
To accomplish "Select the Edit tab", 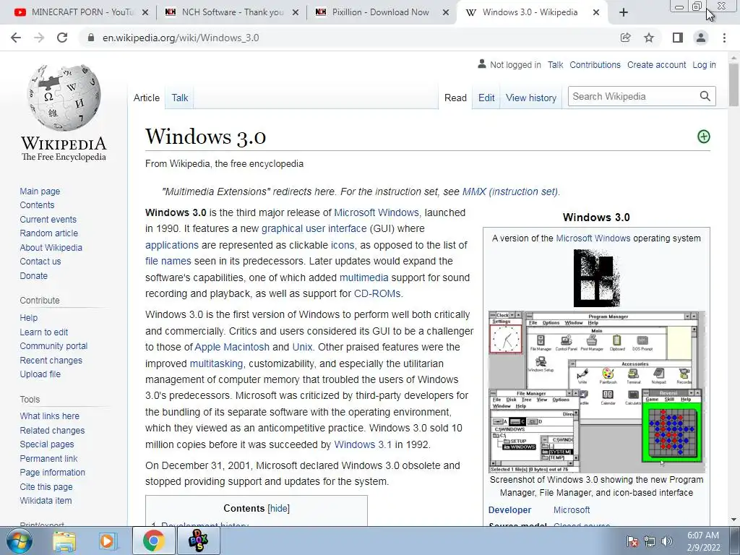I will click(x=486, y=98).
